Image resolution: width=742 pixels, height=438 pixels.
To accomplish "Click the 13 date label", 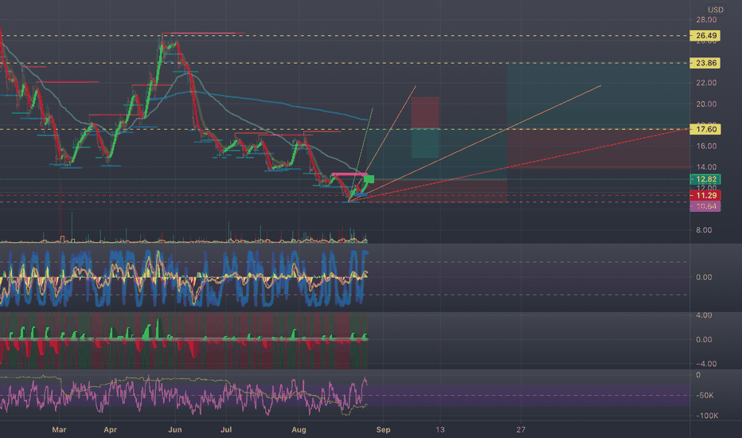I will point(440,430).
